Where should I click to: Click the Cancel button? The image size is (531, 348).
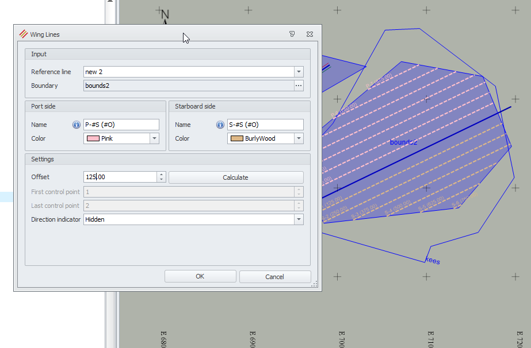pos(275,276)
